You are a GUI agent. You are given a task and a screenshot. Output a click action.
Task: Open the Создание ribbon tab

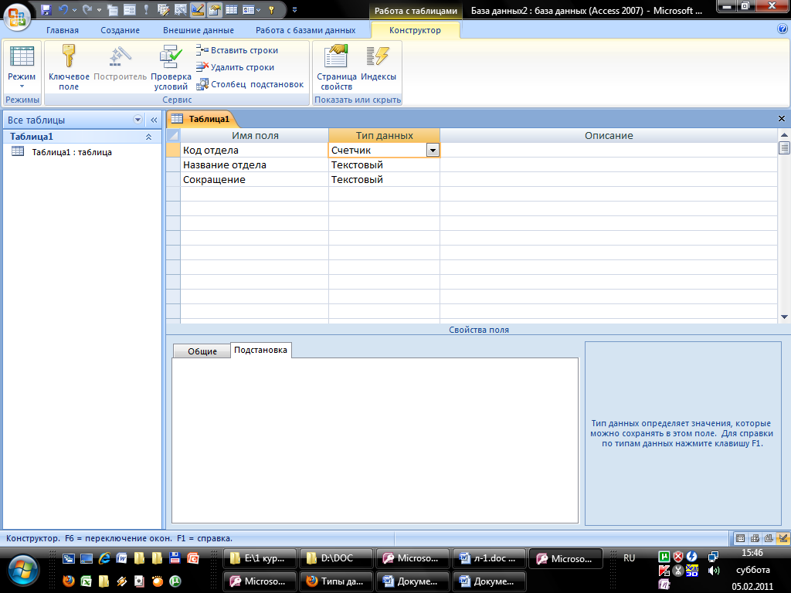(x=120, y=30)
